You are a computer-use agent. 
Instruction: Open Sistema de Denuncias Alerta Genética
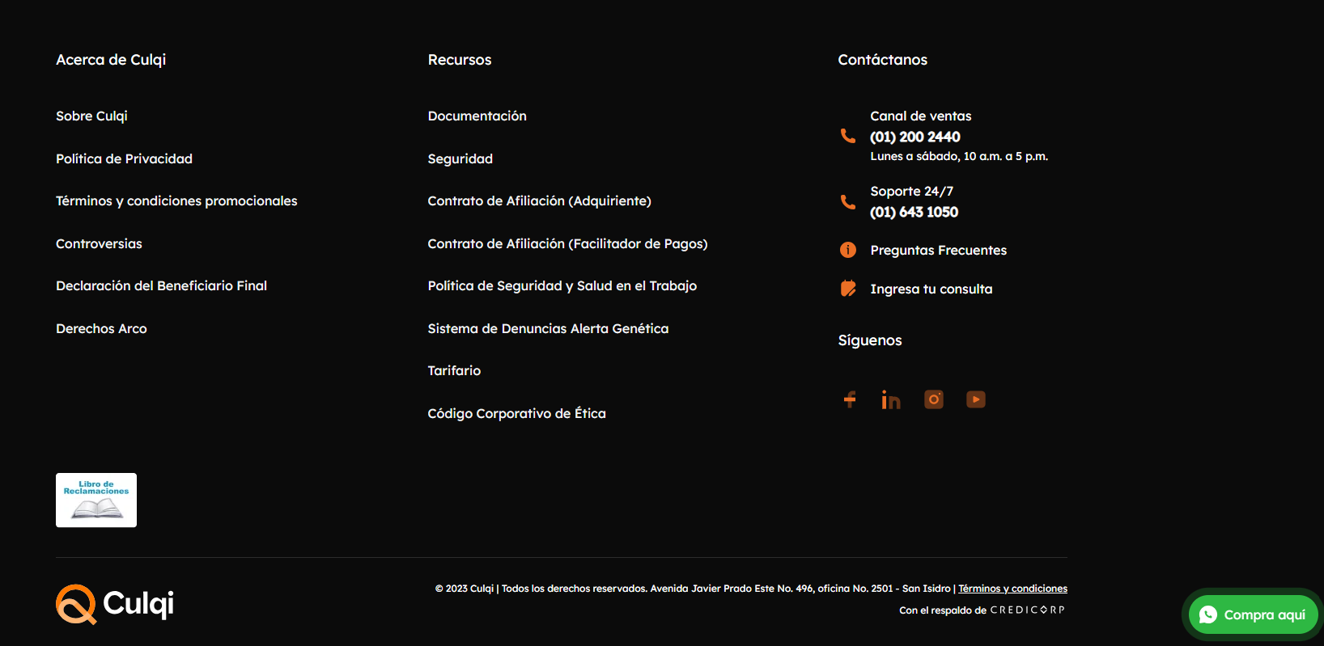[548, 329]
